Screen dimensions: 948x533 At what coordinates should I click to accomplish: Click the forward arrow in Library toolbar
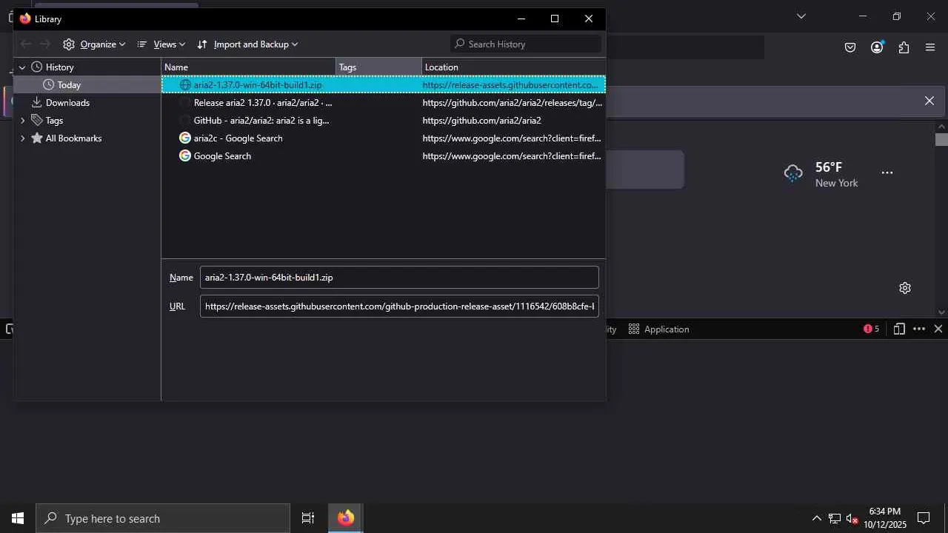45,44
